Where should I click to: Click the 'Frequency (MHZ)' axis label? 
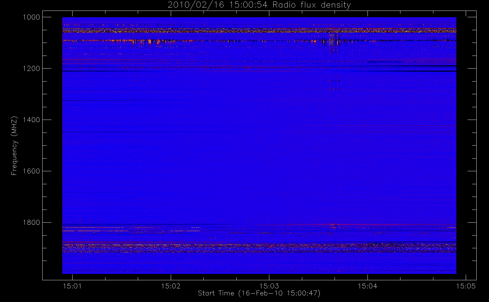pos(14,146)
